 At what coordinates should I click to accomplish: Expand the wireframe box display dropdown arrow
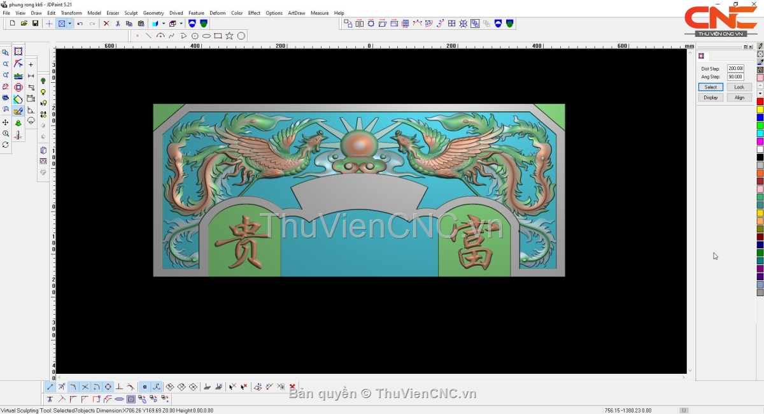tap(181, 24)
